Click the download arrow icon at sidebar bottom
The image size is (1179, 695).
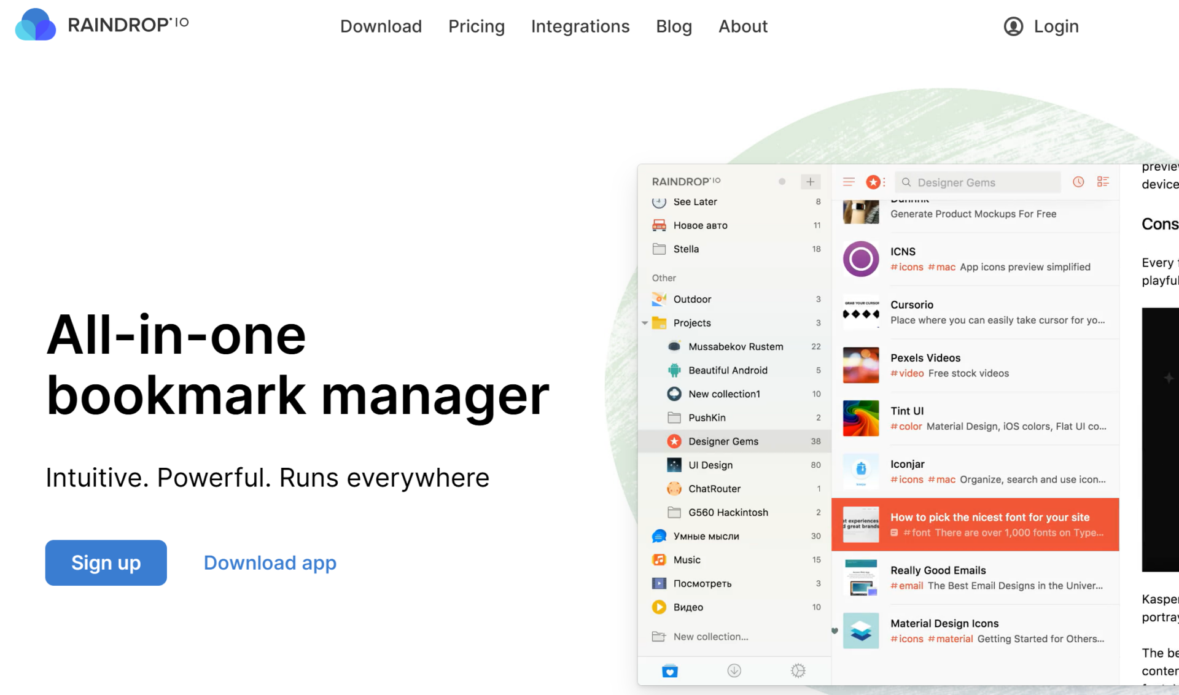pos(734,670)
